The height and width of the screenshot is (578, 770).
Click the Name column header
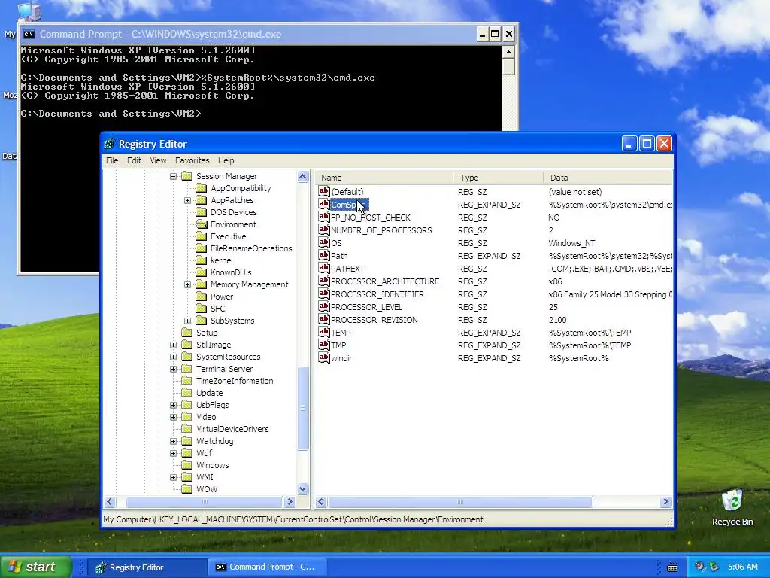click(x=384, y=178)
